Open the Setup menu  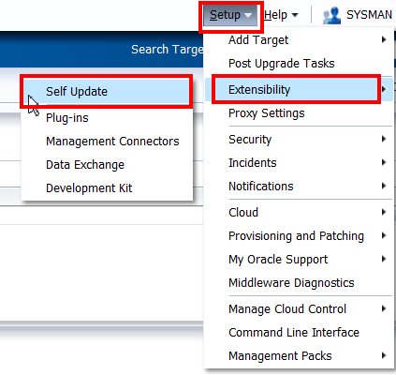pyautogui.click(x=230, y=15)
